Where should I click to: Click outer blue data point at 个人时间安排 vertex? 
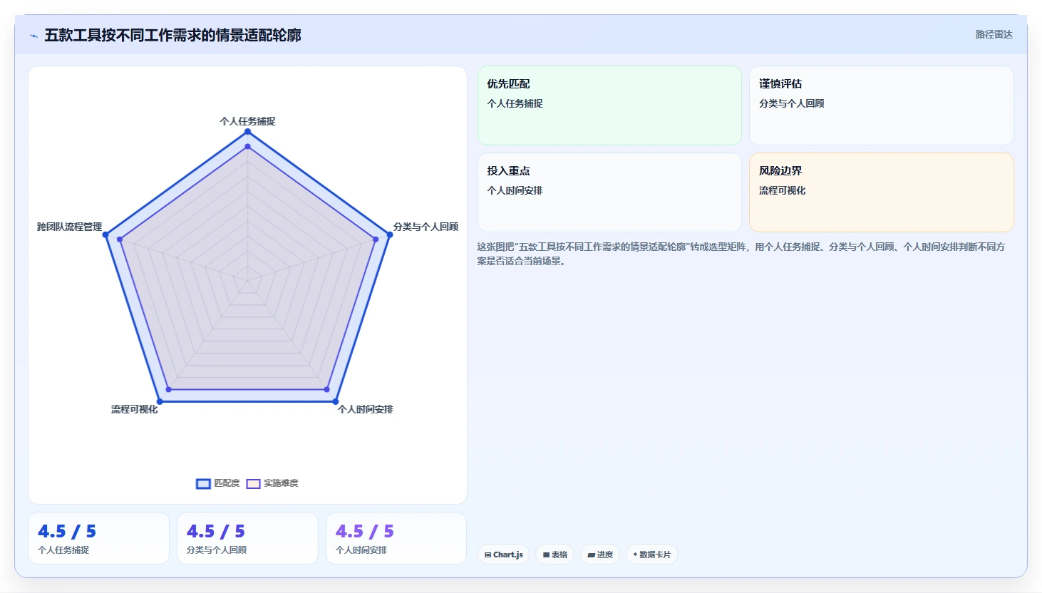point(335,401)
